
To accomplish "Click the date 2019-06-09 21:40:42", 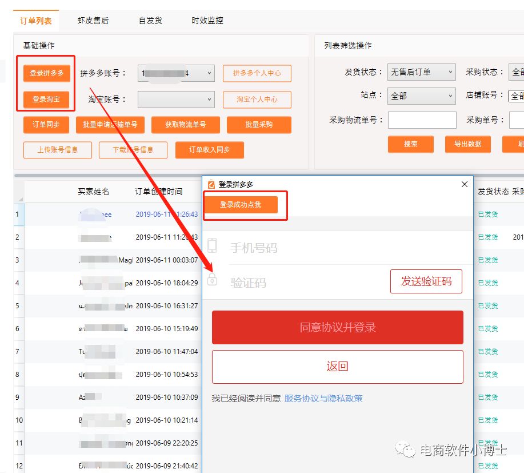I will coord(167,466).
